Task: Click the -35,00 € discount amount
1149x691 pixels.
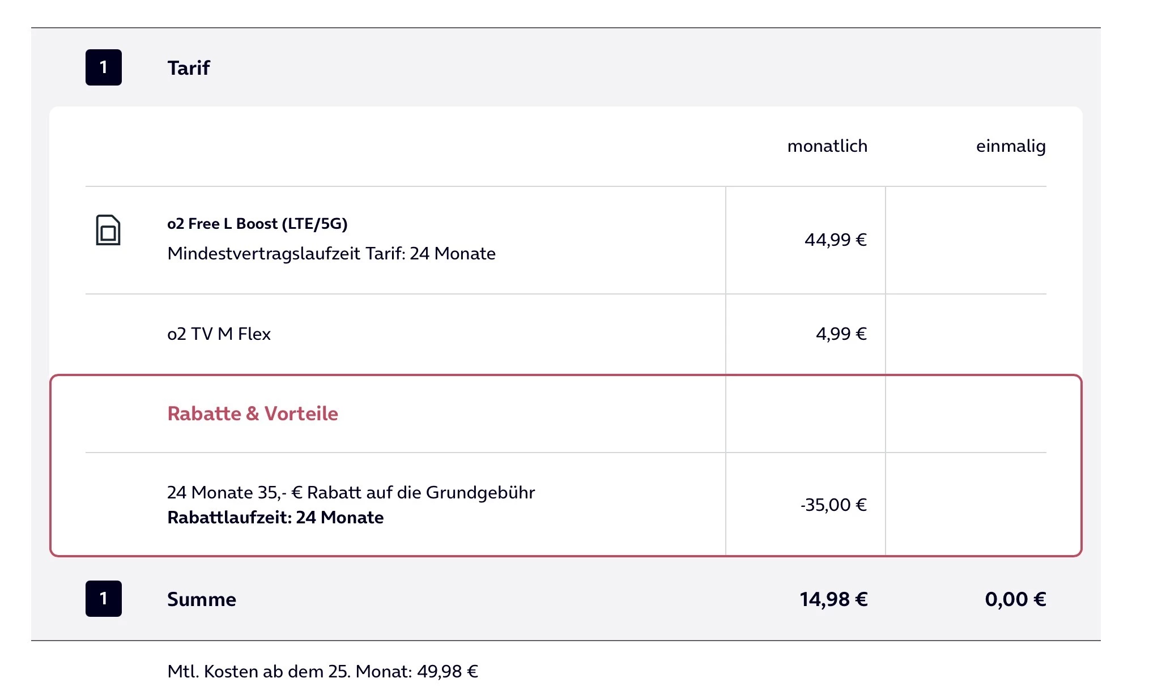Action: tap(833, 505)
